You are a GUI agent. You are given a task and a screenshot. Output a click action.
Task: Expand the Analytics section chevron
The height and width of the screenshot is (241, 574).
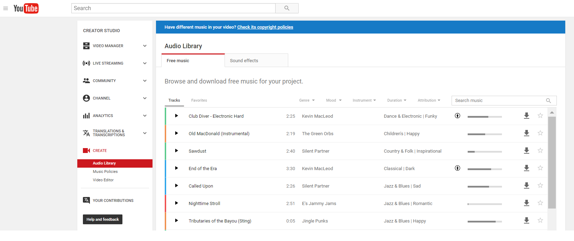[145, 116]
